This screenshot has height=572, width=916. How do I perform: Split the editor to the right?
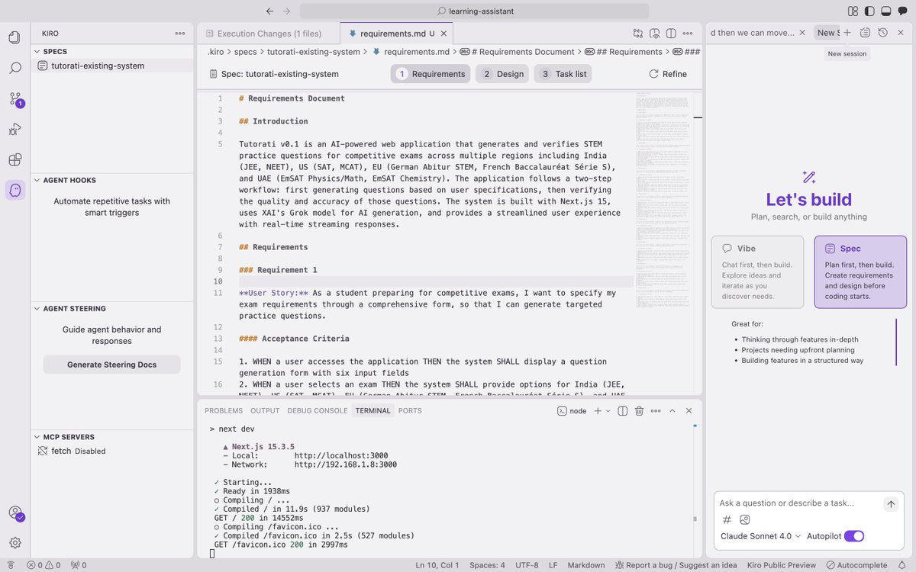tap(671, 34)
